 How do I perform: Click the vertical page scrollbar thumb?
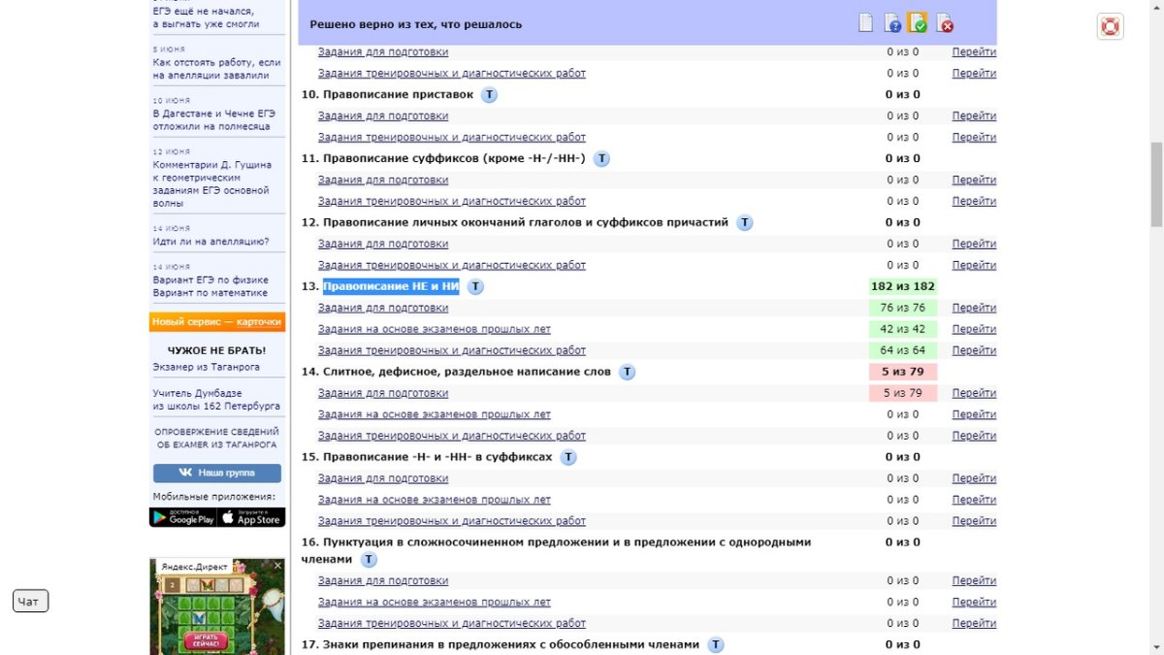click(1156, 184)
